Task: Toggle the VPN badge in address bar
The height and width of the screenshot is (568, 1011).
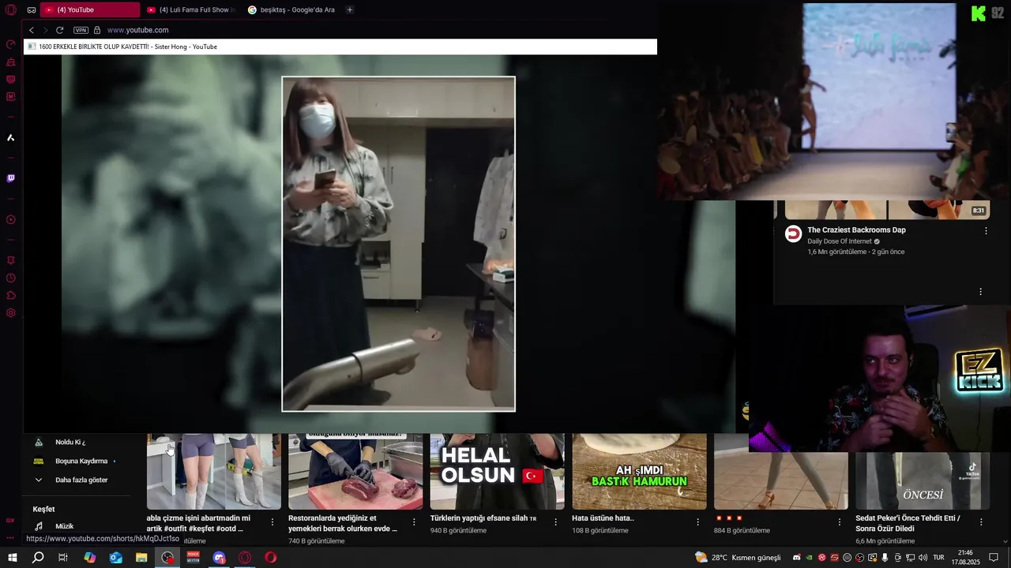Action: (81, 30)
